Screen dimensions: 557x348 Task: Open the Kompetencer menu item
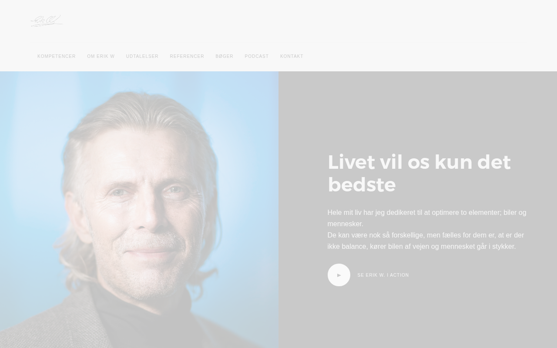coord(57,57)
